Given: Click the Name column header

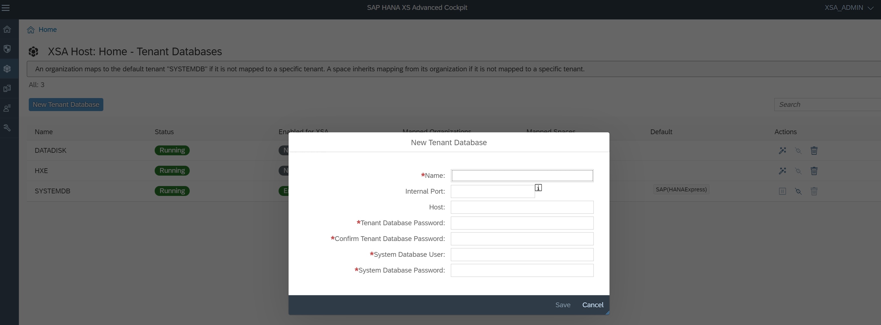Looking at the screenshot, I should 43,132.
